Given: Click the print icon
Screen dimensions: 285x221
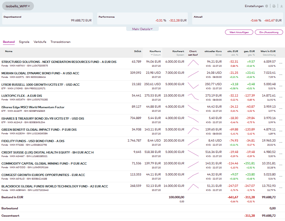Looking at the screenshot, I should (x=274, y=6).
